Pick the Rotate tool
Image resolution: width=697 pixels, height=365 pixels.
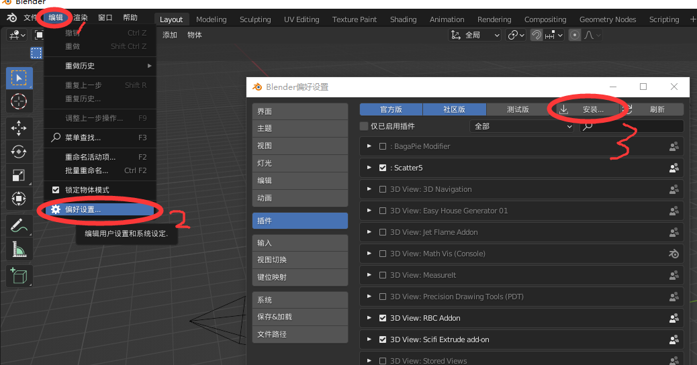(x=19, y=152)
